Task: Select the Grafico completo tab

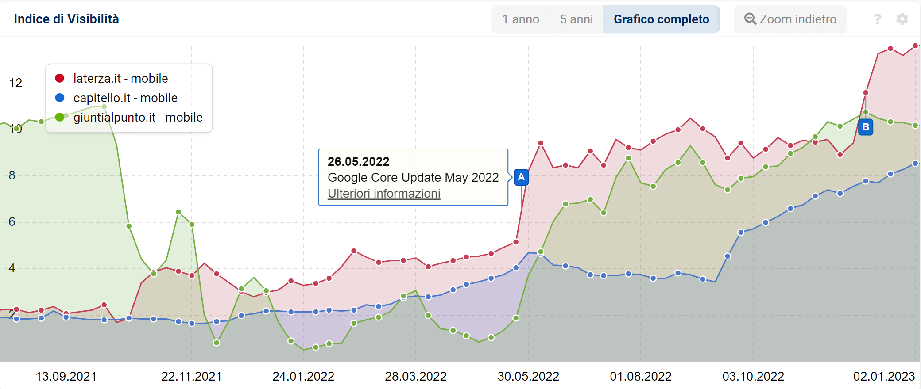Action: pos(661,19)
